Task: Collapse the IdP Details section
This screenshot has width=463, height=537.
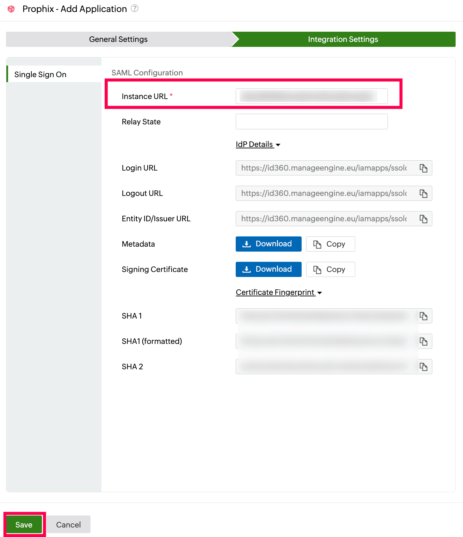Action: 258,144
